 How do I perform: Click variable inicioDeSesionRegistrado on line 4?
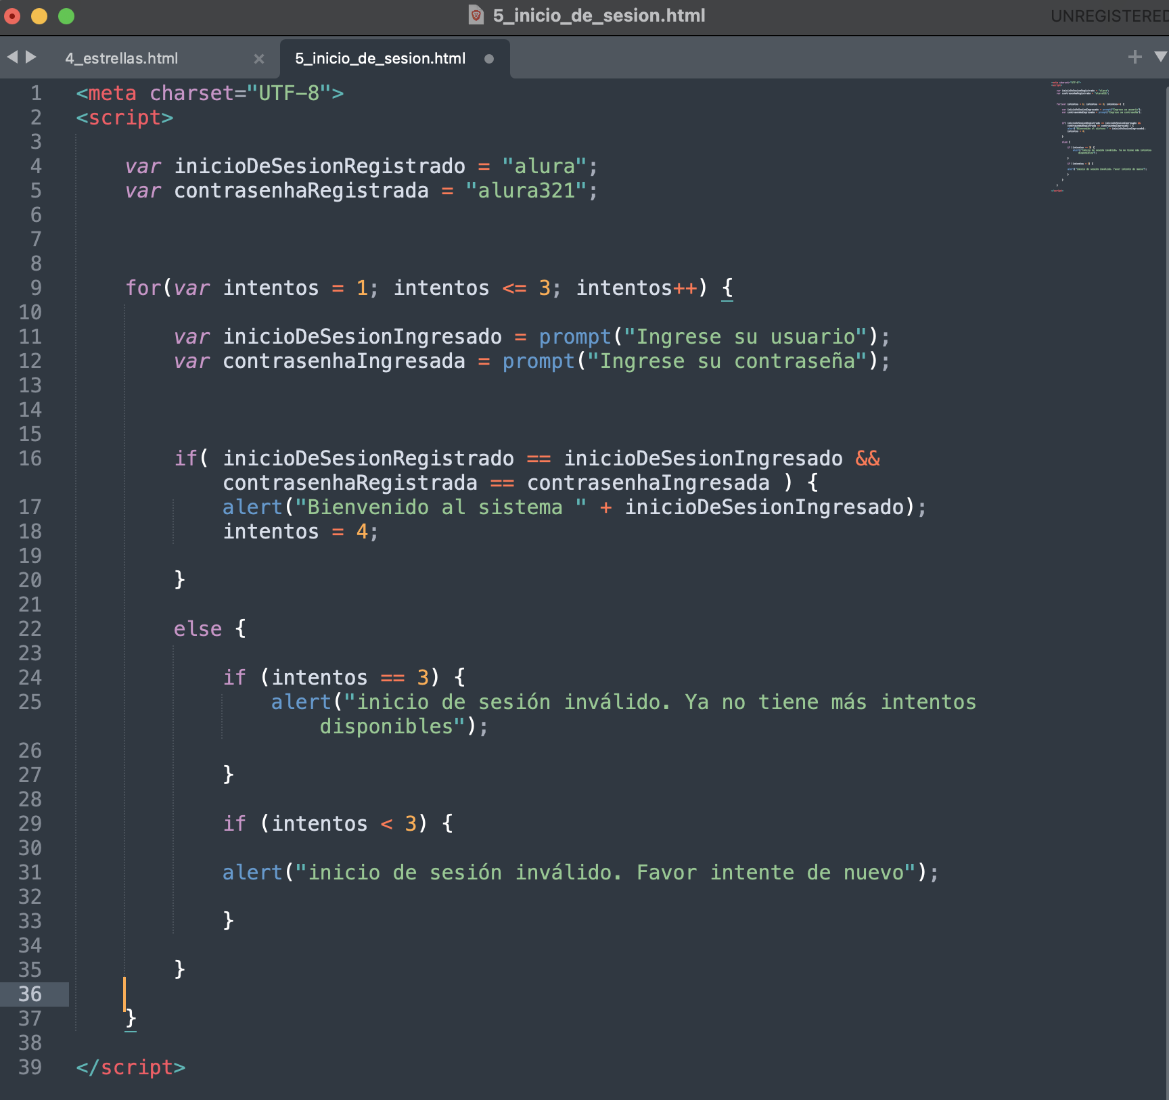tap(319, 166)
